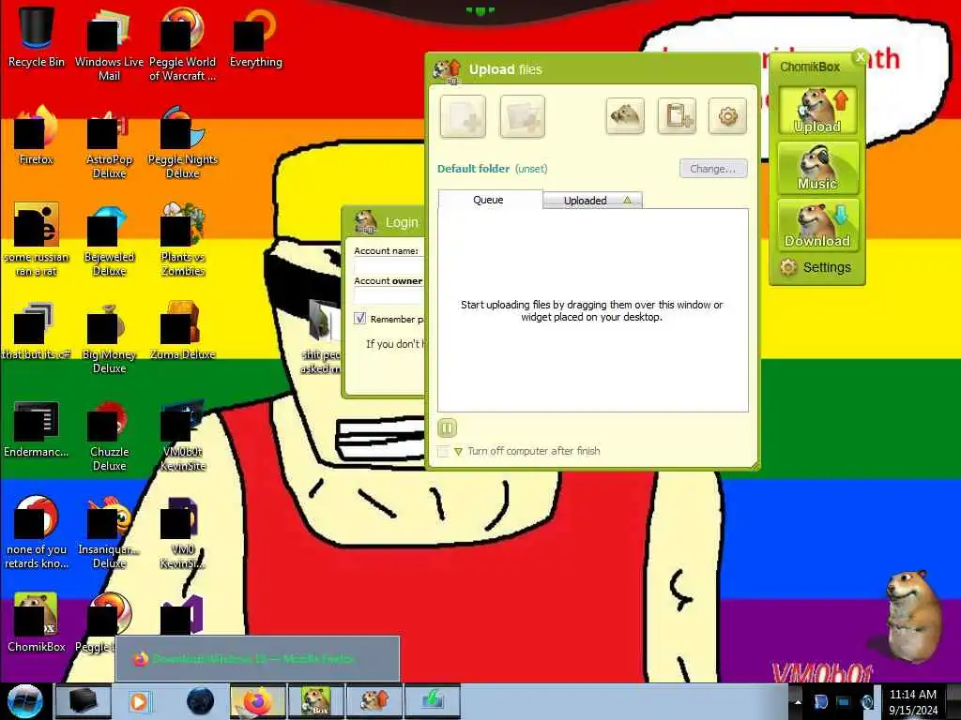Click the ChomikBox taskbar button
Screen dimensions: 961x720
click(315, 701)
